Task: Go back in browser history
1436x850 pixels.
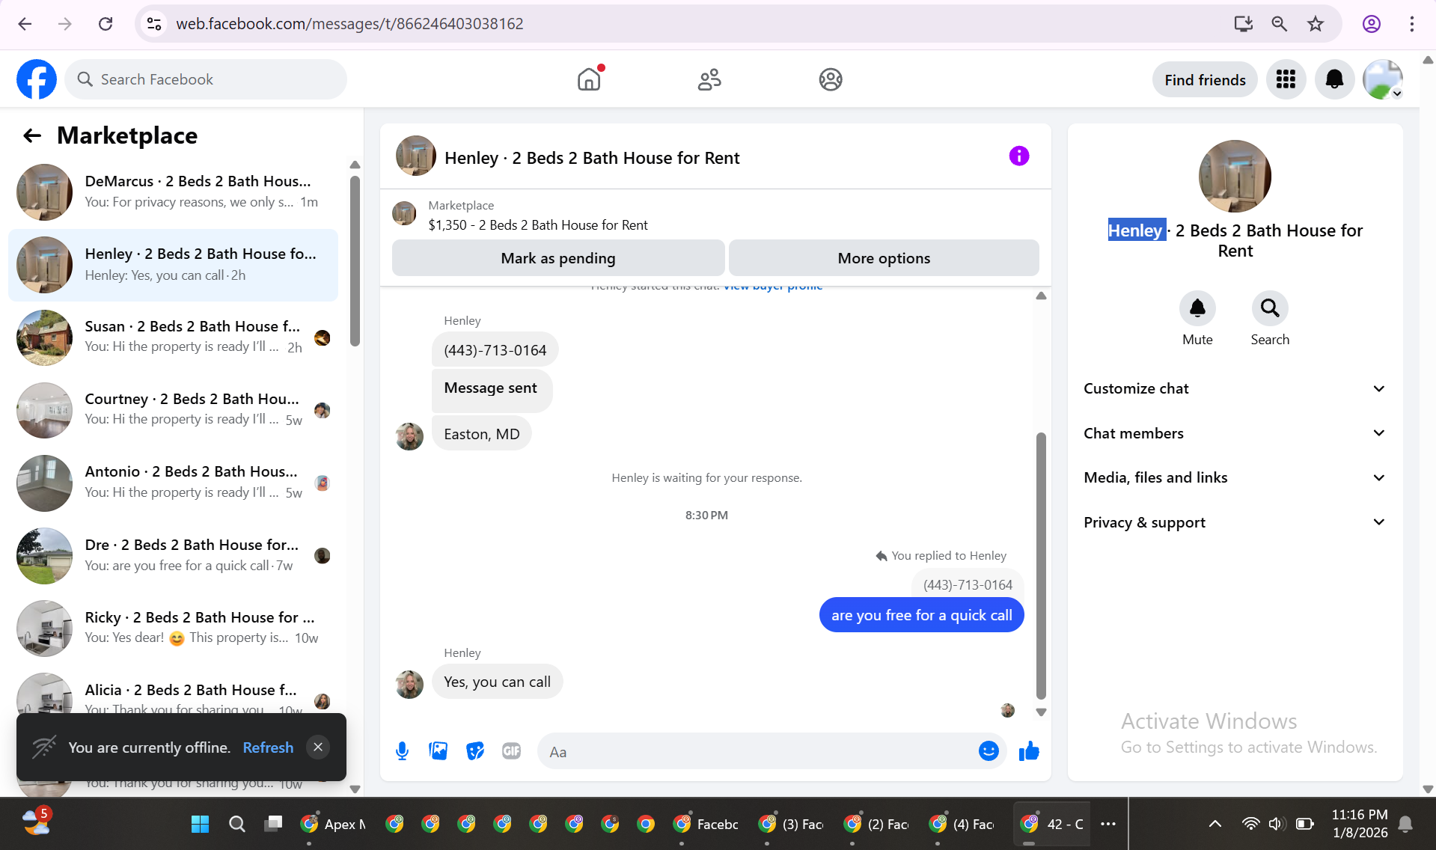Action: point(25,24)
